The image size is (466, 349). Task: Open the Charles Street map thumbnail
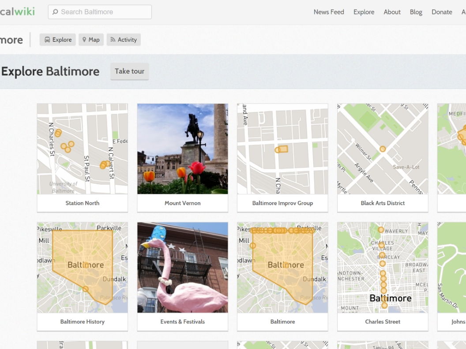[x=383, y=267]
